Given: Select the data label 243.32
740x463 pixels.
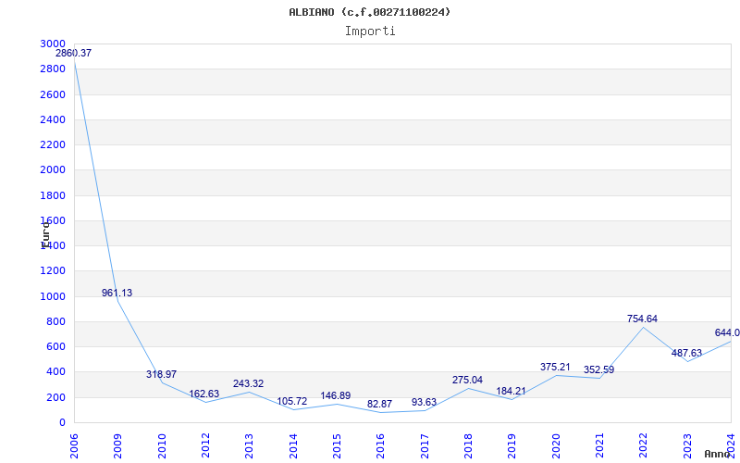Looking at the screenshot, I should (x=248, y=383).
